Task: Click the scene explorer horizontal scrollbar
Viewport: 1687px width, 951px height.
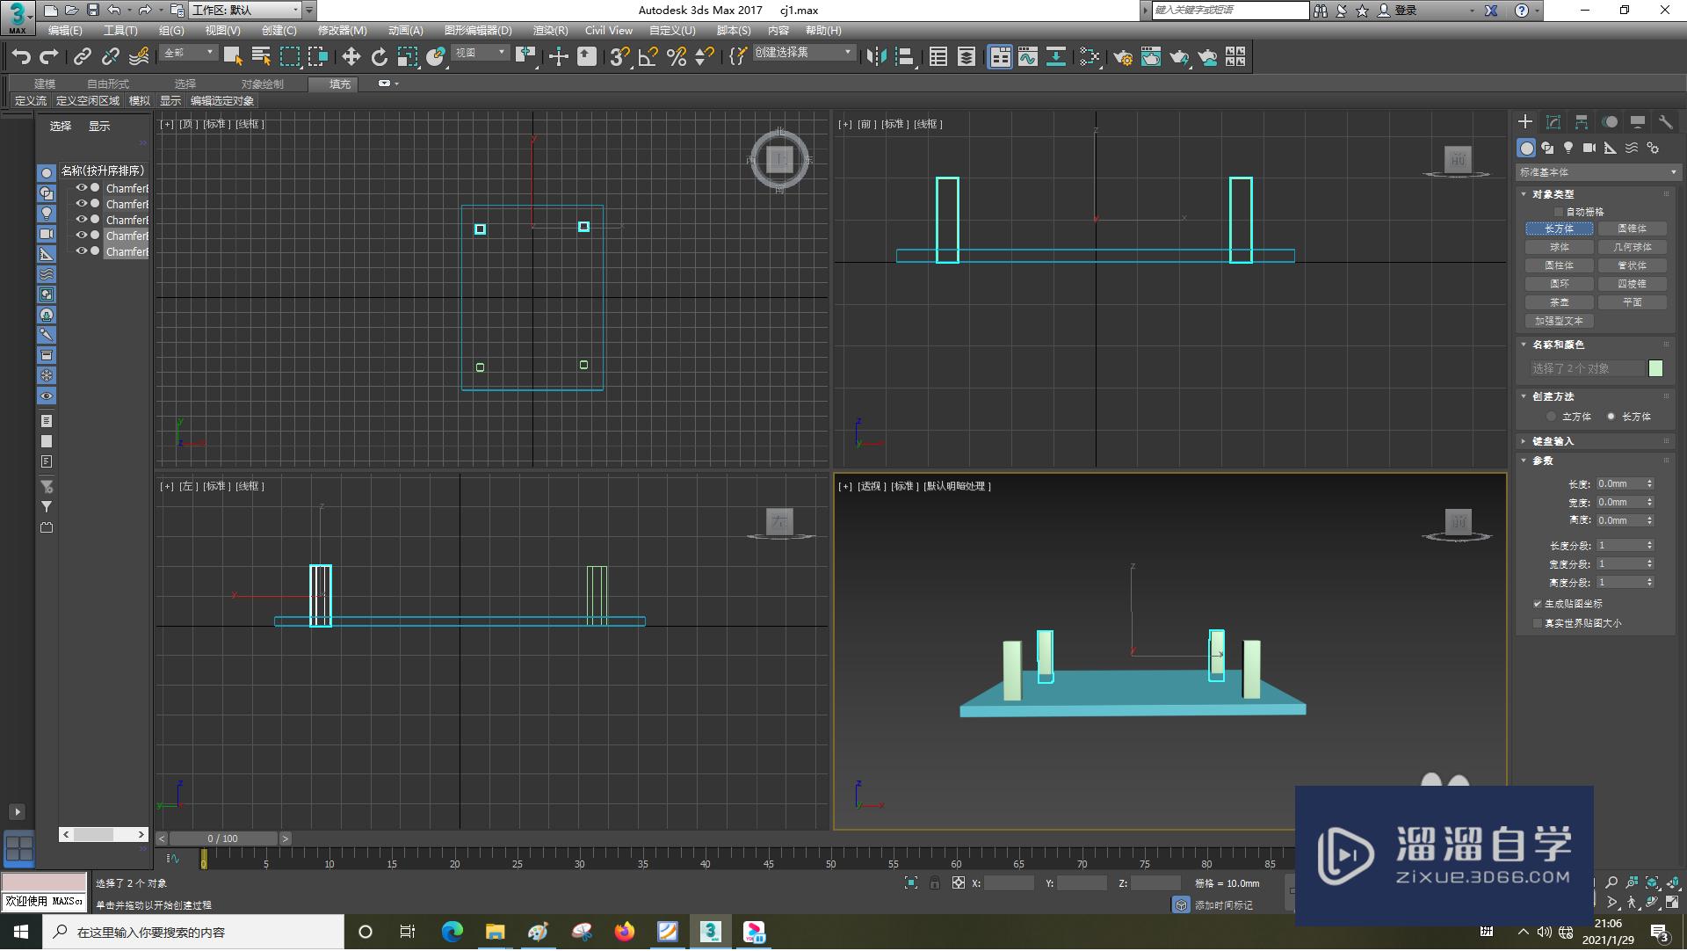Action: [x=104, y=835]
